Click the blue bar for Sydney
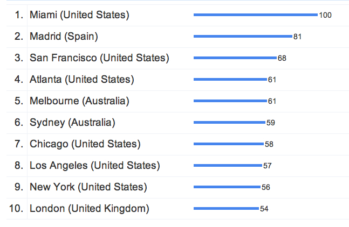The width and height of the screenshot is (349, 227). [x=229, y=123]
